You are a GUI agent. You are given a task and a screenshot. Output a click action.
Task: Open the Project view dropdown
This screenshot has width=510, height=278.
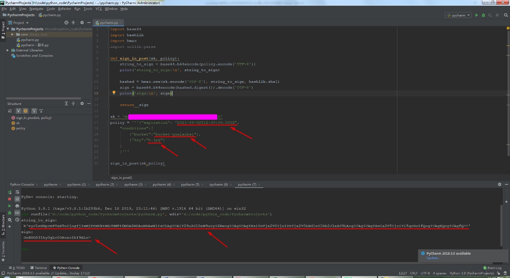click(19, 22)
